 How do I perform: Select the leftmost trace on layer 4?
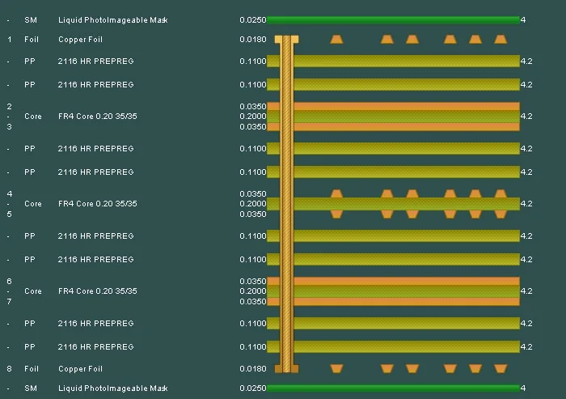click(336, 193)
